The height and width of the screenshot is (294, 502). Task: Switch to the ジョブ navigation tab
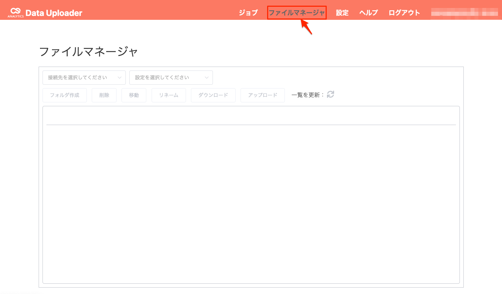tap(248, 13)
